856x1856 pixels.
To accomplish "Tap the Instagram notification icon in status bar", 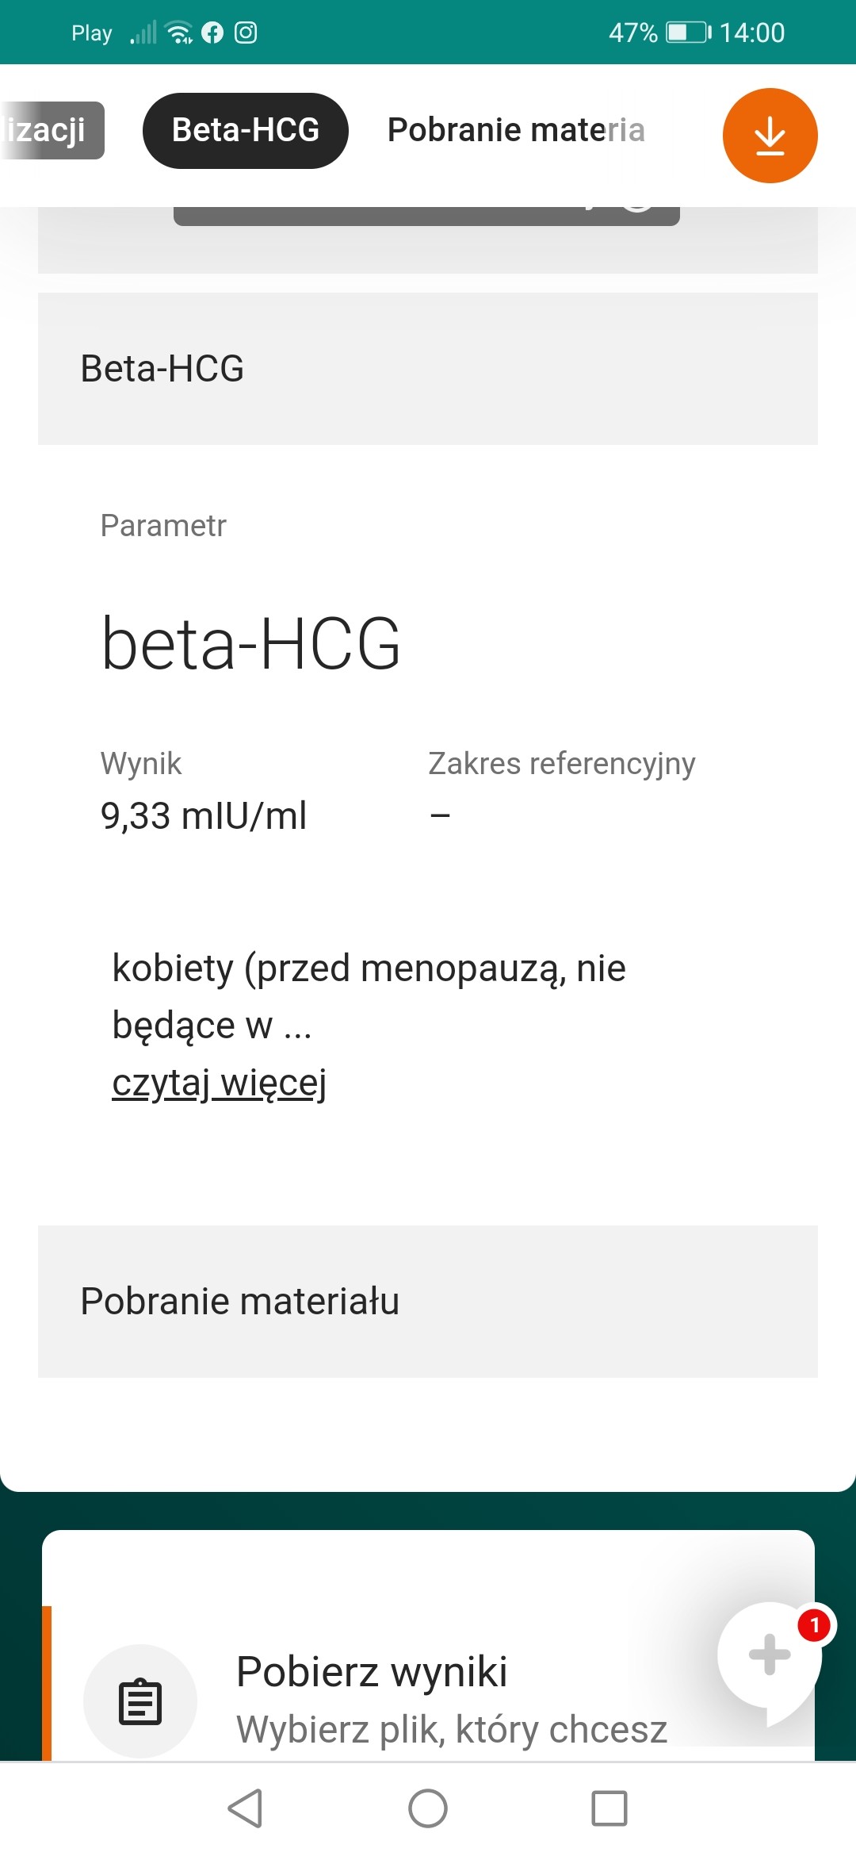I will pyautogui.click(x=246, y=33).
